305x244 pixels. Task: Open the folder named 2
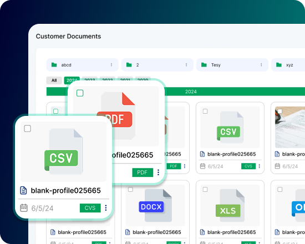click(x=157, y=65)
